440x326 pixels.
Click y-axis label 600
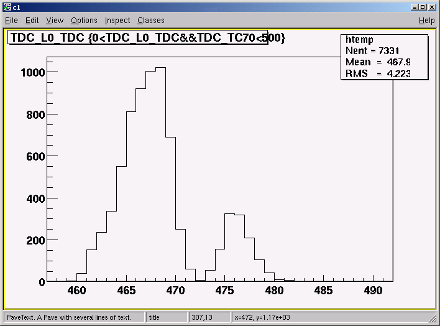point(35,157)
